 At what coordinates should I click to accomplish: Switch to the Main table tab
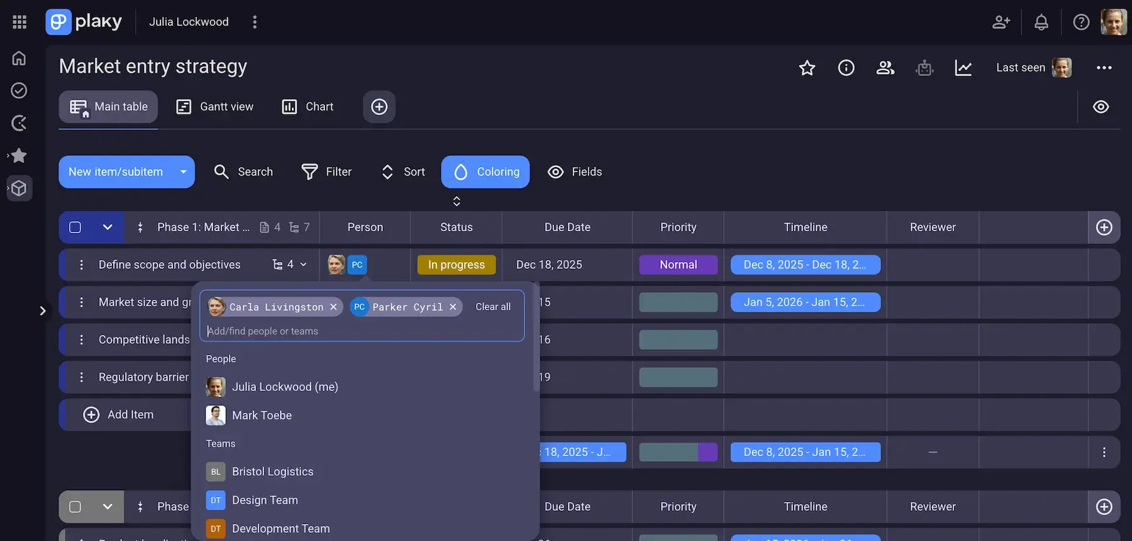pos(108,107)
